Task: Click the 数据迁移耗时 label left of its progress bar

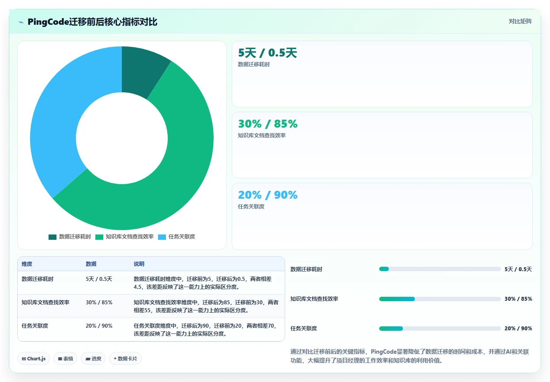Action: [x=306, y=269]
